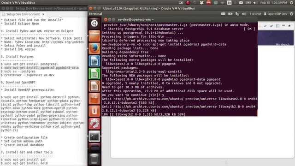The height and width of the screenshot is (166, 295).
Task: Click host red stop-sign indicator
Action: tap(208, 3)
